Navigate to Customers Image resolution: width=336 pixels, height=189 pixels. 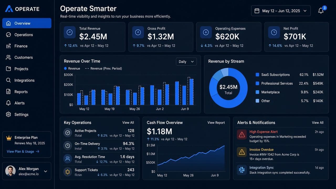click(27, 57)
